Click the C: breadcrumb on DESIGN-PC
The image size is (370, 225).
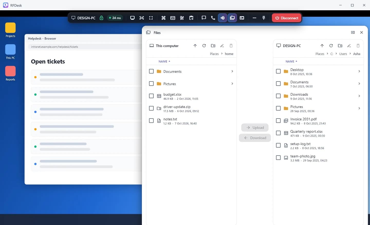pos(332,54)
